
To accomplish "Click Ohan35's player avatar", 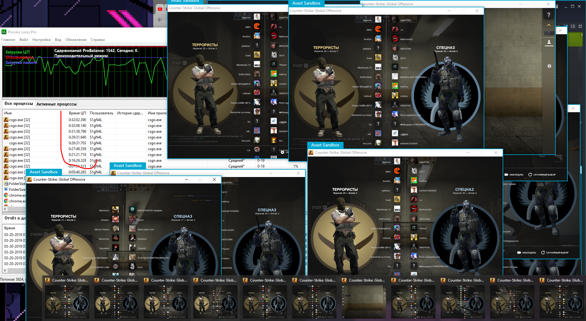I will coord(132,248).
